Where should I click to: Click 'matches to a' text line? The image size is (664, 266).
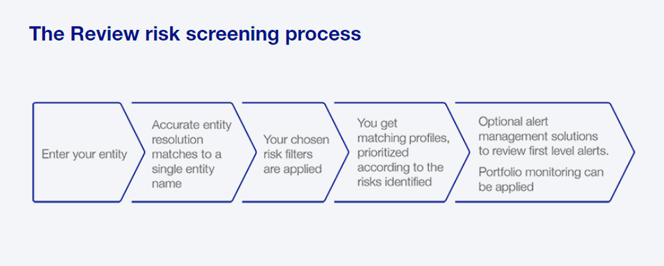(x=187, y=155)
